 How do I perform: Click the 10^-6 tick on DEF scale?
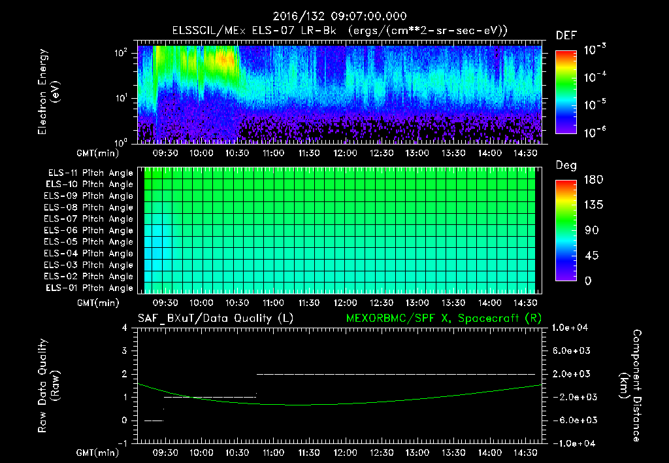coord(595,132)
